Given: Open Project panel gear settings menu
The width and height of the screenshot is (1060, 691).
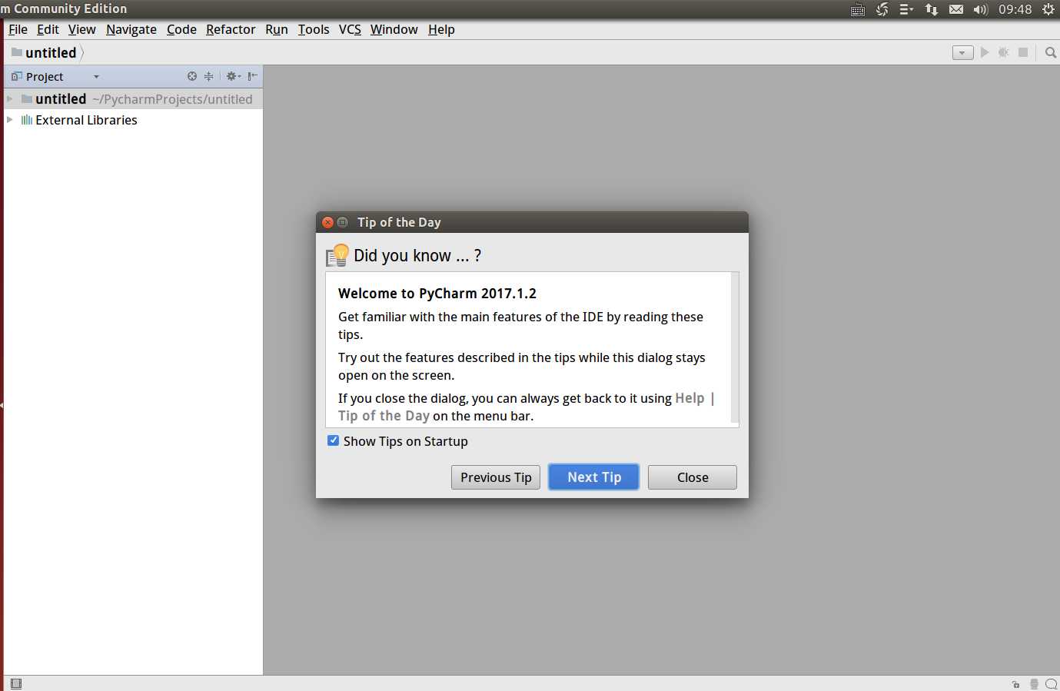Looking at the screenshot, I should coord(233,76).
